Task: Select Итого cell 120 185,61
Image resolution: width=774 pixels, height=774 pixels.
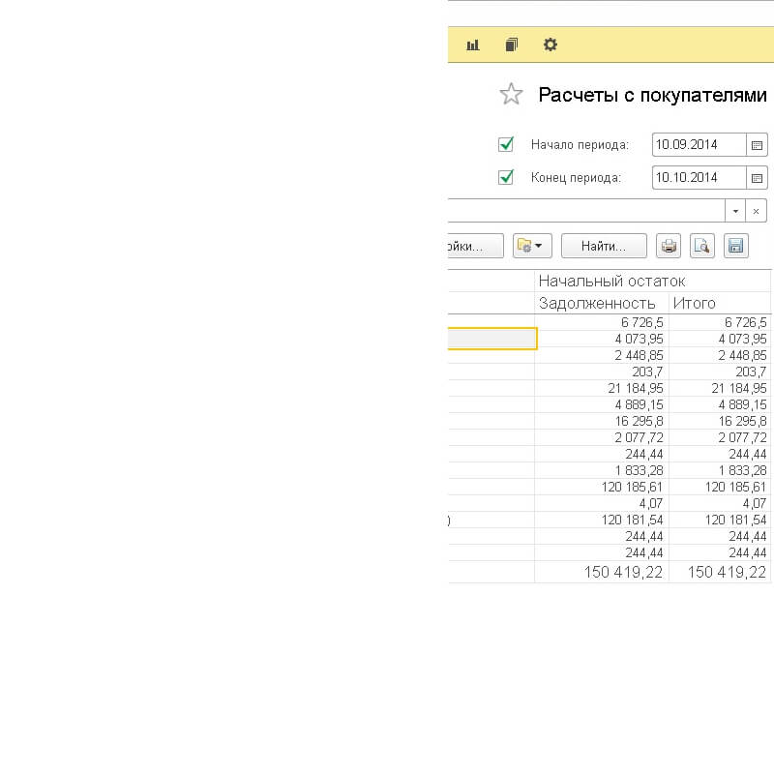Action: point(720,488)
